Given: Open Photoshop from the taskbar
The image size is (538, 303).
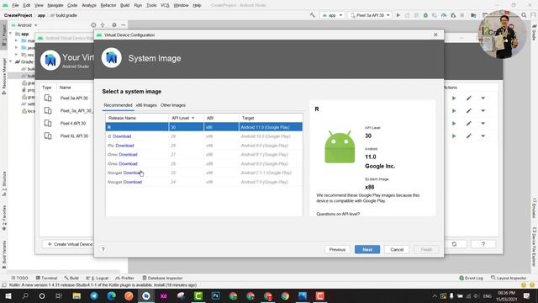Looking at the screenshot, I should click(215, 295).
